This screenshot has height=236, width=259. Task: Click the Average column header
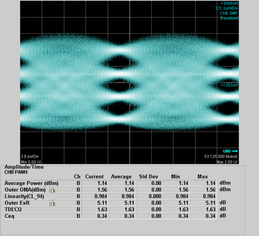121,177
